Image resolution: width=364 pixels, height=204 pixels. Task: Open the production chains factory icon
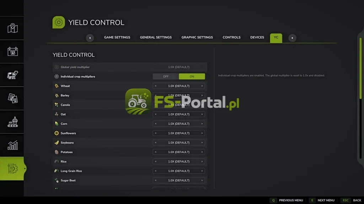coord(12,122)
